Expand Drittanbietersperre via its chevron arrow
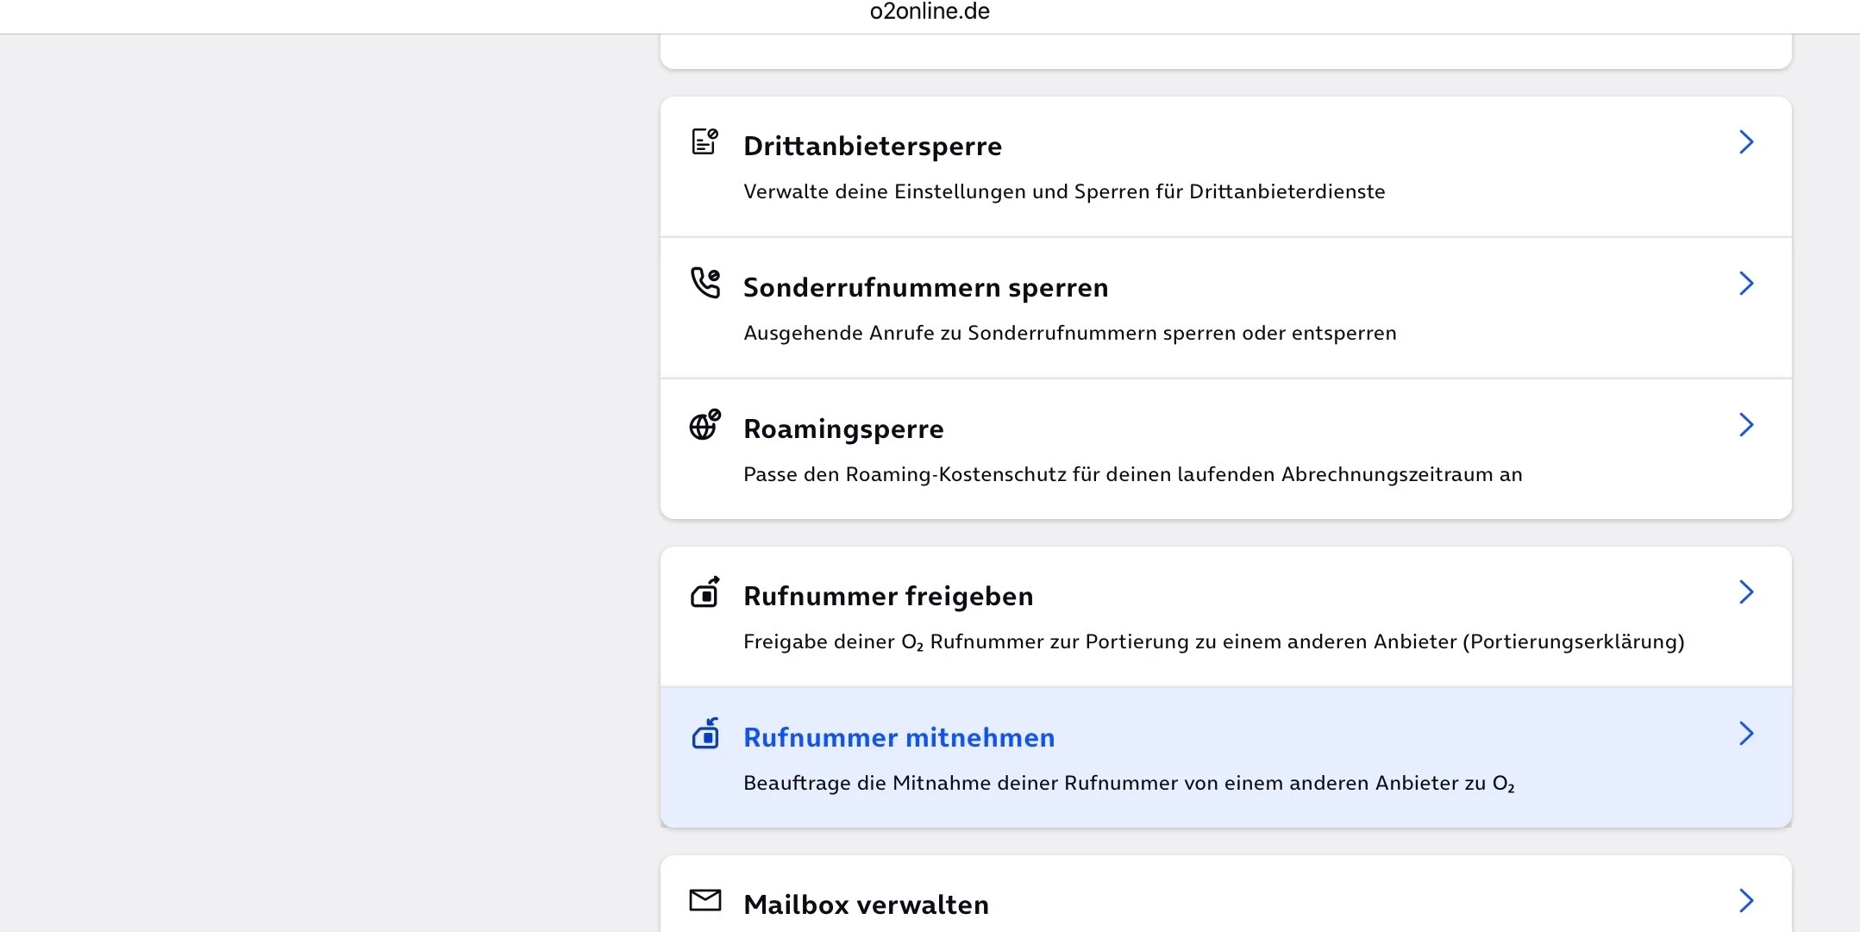The height and width of the screenshot is (932, 1860). coord(1745,142)
